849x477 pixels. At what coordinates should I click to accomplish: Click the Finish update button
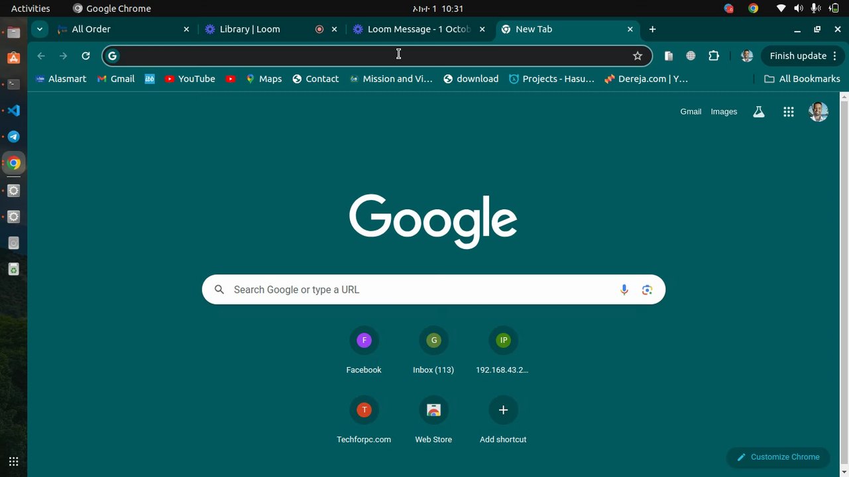[x=798, y=56]
